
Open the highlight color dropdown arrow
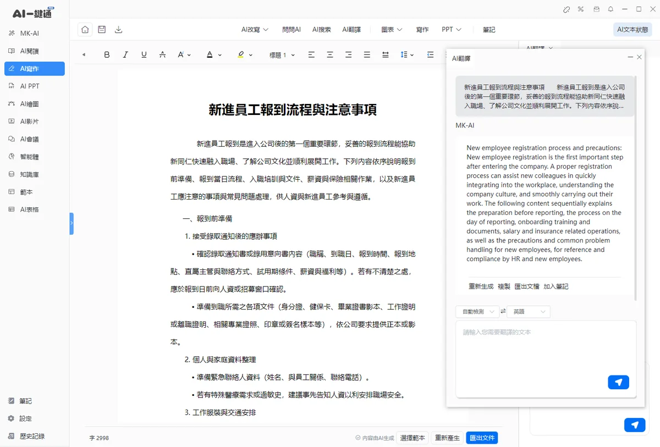click(x=251, y=55)
